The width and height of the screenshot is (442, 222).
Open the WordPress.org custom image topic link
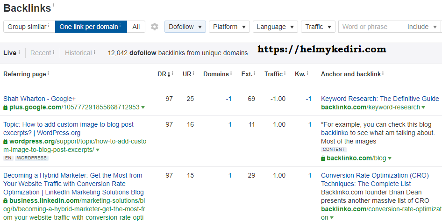coord(69,129)
